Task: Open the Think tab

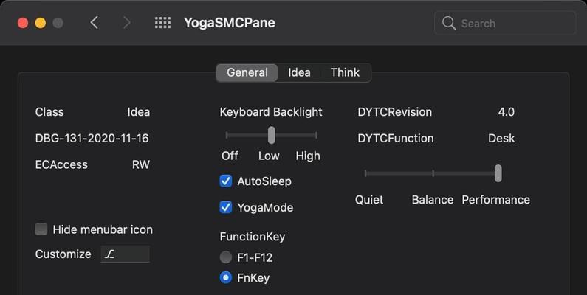Action: point(345,72)
